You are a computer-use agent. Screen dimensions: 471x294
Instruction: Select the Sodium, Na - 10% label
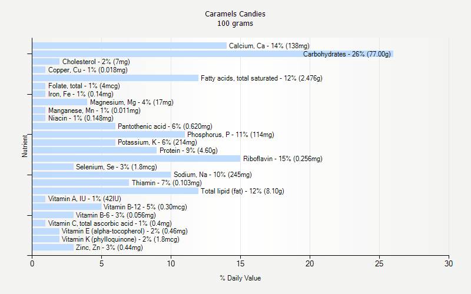[x=213, y=175]
